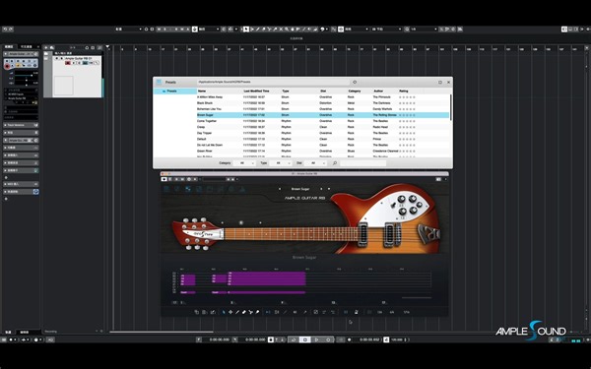Select the next preset arrow right of Brown Sugar
This screenshot has height=369, width=591.
pyautogui.click(x=321, y=189)
